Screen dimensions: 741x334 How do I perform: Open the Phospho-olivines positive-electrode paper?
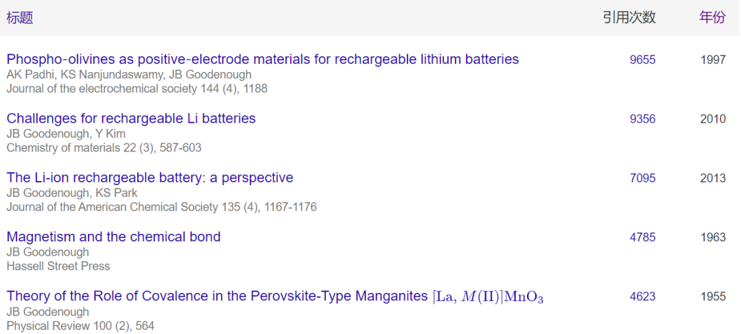(x=263, y=60)
